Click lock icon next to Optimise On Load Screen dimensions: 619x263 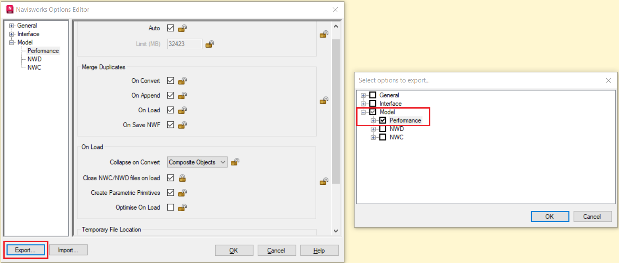click(182, 207)
